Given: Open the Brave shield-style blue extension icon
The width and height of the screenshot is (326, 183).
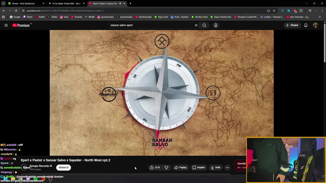Looking at the screenshot, I should click(282, 11).
